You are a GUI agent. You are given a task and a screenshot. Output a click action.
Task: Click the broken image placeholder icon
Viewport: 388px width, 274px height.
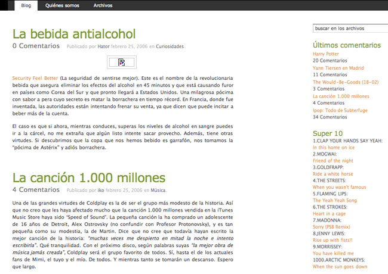pyautogui.click(x=122, y=62)
